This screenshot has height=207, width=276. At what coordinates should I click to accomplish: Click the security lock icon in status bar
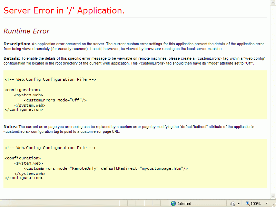[x=233, y=204]
